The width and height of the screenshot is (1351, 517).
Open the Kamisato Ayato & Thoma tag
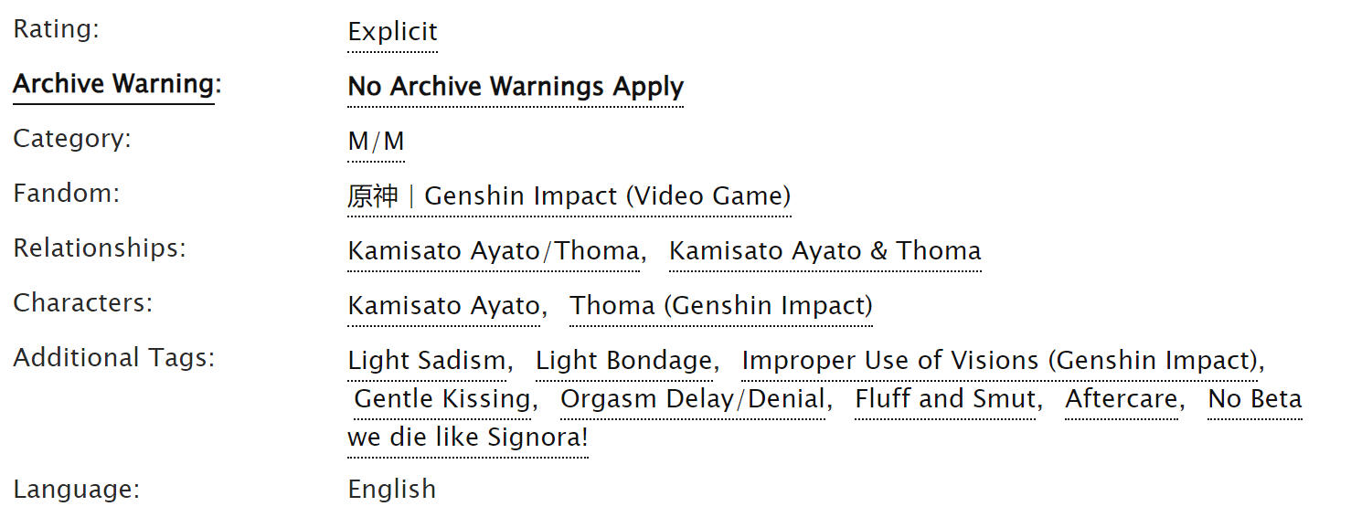point(824,251)
